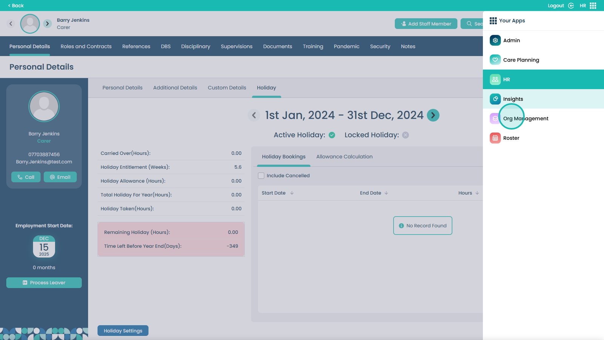Click the Holiday Settings button
604x340 pixels.
[x=123, y=331]
